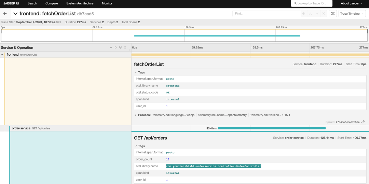This screenshot has width=369, height=184.
Task: Open the Monitor page
Action: point(107,3)
